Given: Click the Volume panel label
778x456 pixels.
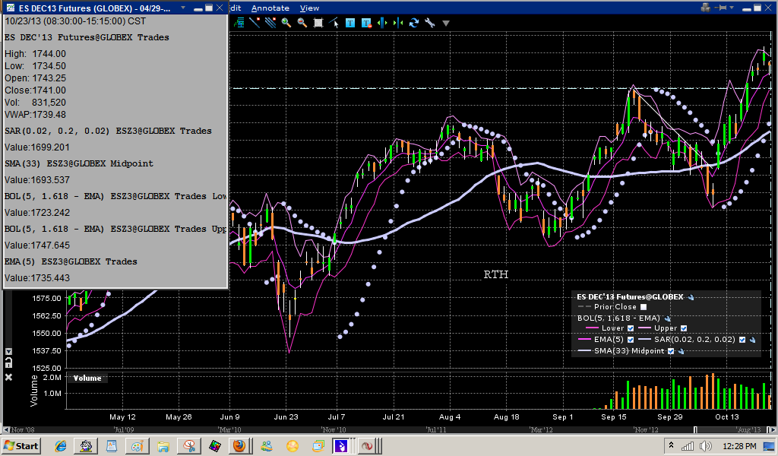Looking at the screenshot, I should click(87, 378).
